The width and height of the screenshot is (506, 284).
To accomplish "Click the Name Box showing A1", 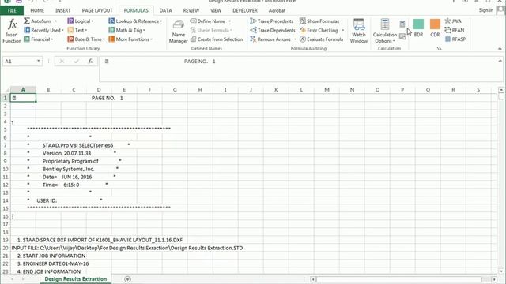I will (19, 62).
